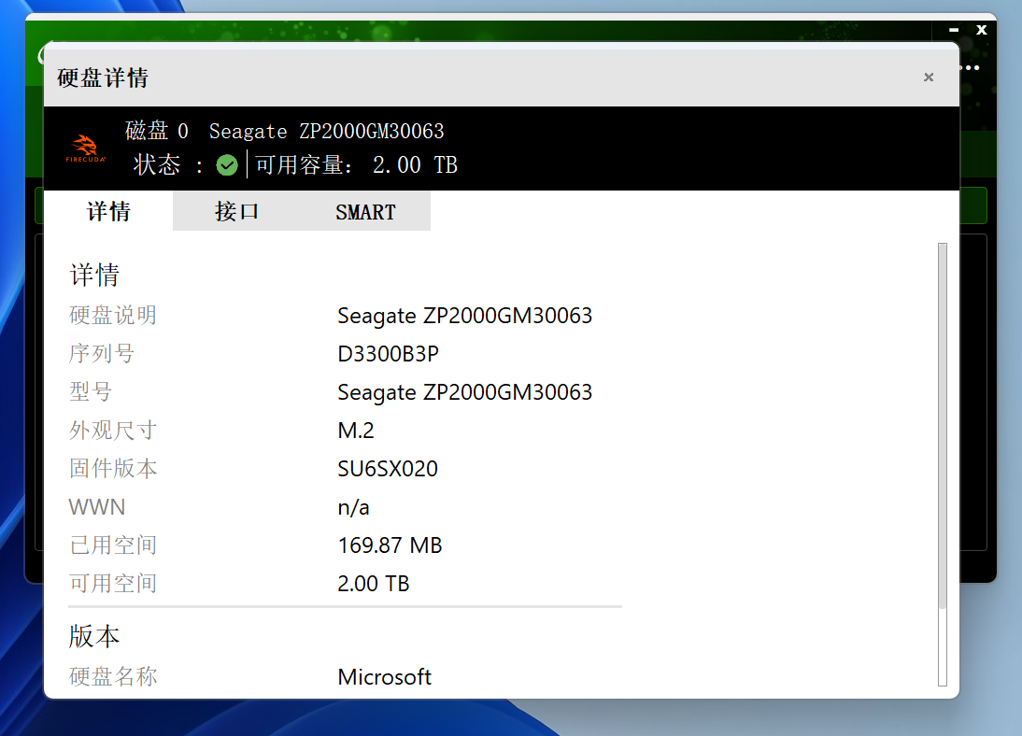This screenshot has height=736, width=1022.
Task: Select the 型号 value Seagate ZP2000GM30063
Action: [464, 392]
